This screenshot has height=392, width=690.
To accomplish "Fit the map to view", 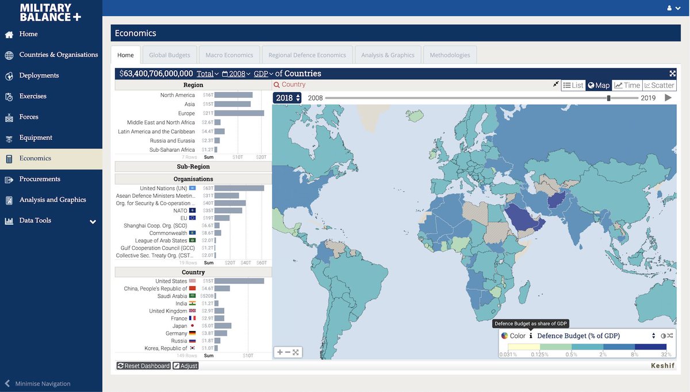I will [296, 352].
